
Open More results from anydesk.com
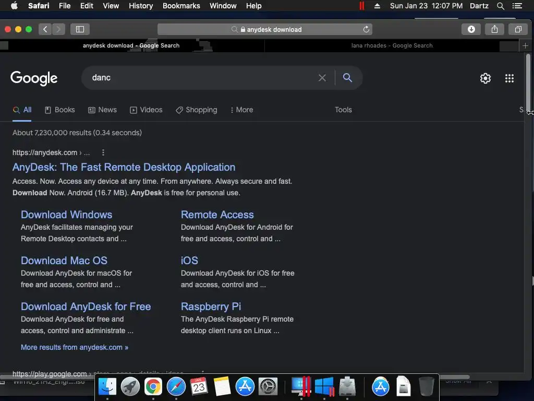pos(75,347)
